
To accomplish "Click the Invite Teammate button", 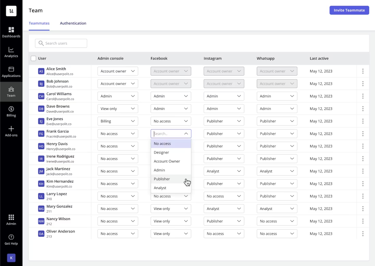I will (x=349, y=10).
